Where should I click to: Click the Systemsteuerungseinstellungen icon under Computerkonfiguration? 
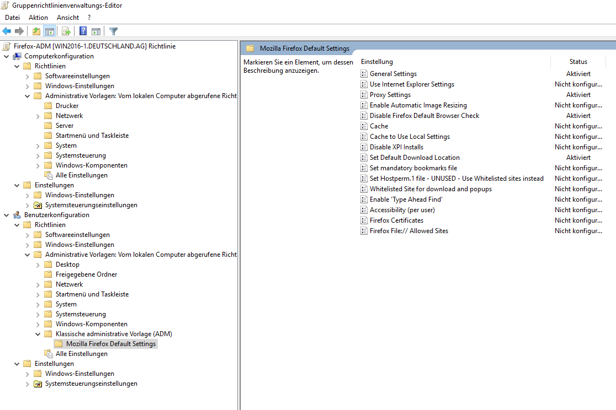[x=38, y=205]
